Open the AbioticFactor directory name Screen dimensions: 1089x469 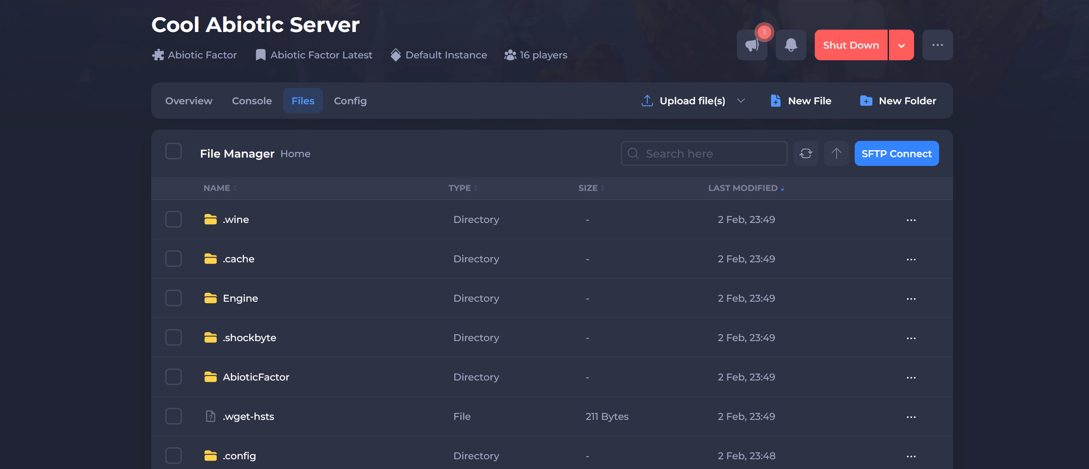tap(256, 377)
